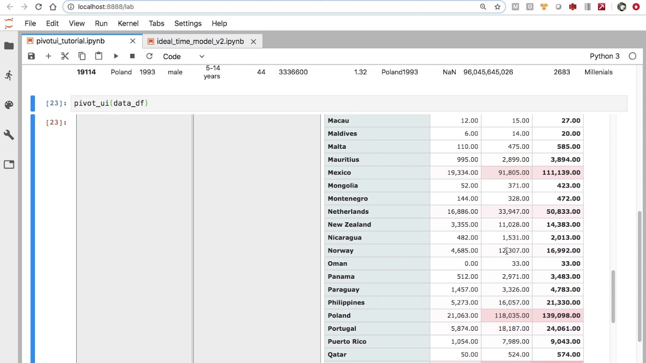Open the Running kernels sidebar panel
Image resolution: width=646 pixels, height=363 pixels.
9,76
